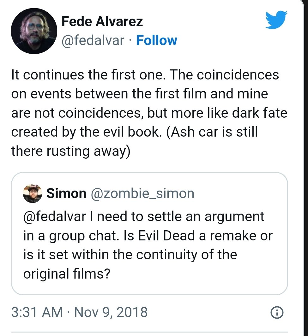Screen dimensions: 308x336
Task: Follow the @fedalvar account
Action: [156, 41]
